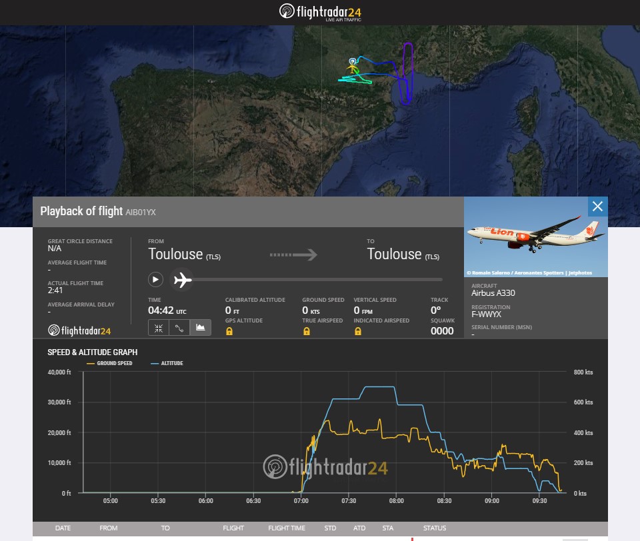Click the true airspeed lock icon
The height and width of the screenshot is (541, 640).
pyautogui.click(x=307, y=331)
